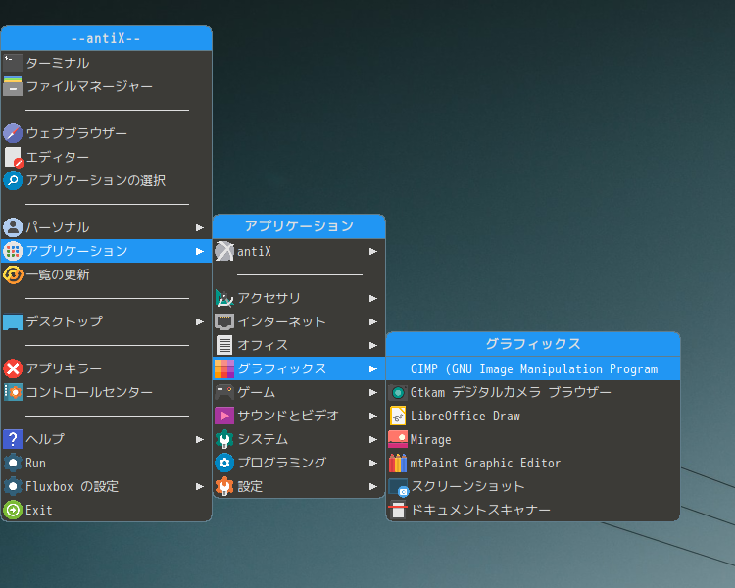
Task: Click the LibreOffice Draw icon
Action: tap(398, 416)
